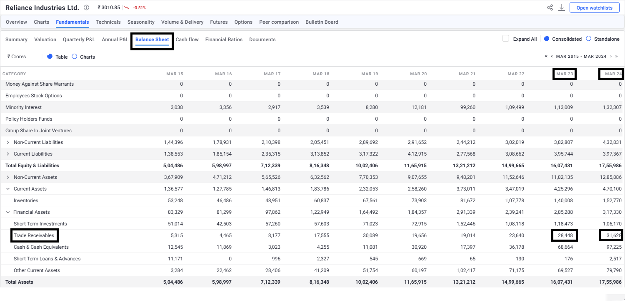Jump to earliest period with double-left arrow
The width and height of the screenshot is (625, 302).
(x=546, y=56)
